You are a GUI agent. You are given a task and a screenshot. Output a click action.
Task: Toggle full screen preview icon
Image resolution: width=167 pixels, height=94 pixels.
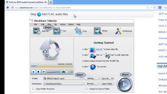click(72, 72)
